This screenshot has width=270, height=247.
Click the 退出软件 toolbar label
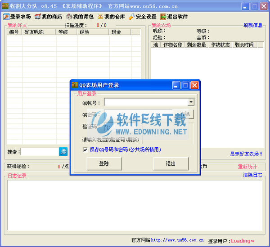pyautogui.click(x=177, y=17)
